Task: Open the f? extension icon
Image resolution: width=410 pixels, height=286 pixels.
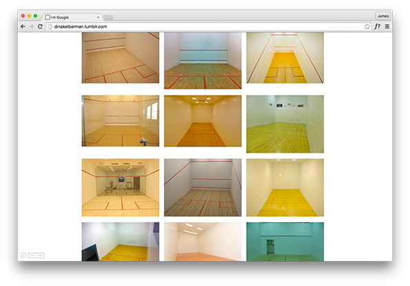Action: pos(377,27)
